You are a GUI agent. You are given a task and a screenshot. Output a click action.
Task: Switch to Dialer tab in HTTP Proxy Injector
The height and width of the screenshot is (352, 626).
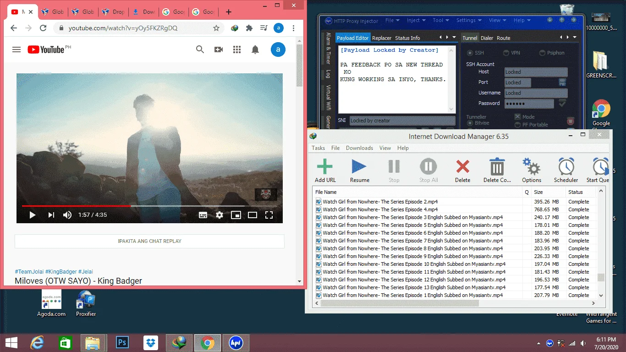point(487,38)
